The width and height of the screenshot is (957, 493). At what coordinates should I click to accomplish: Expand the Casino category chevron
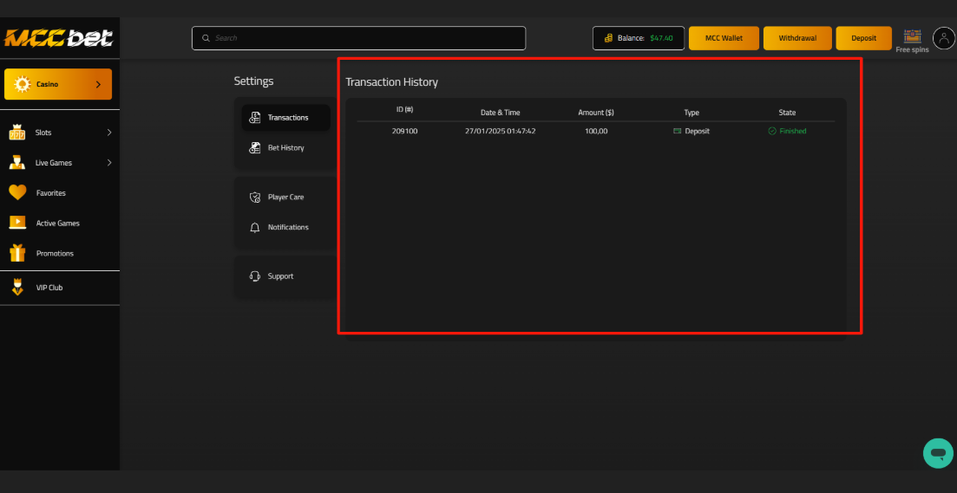pos(98,85)
